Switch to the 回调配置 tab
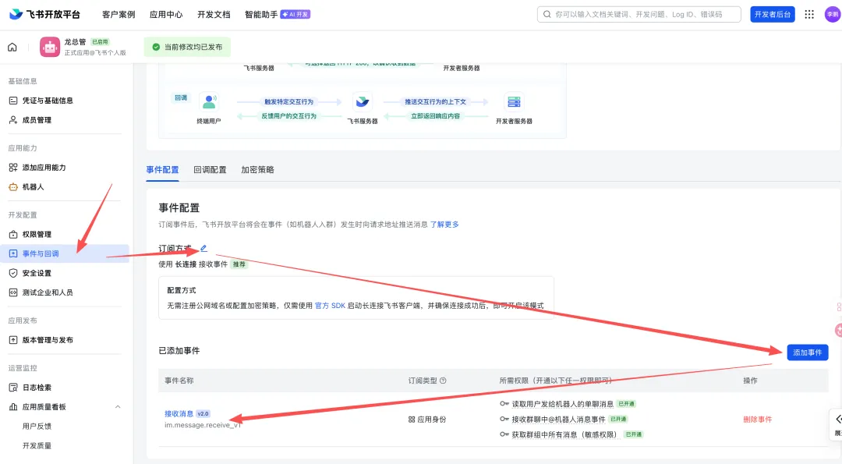 click(x=210, y=170)
